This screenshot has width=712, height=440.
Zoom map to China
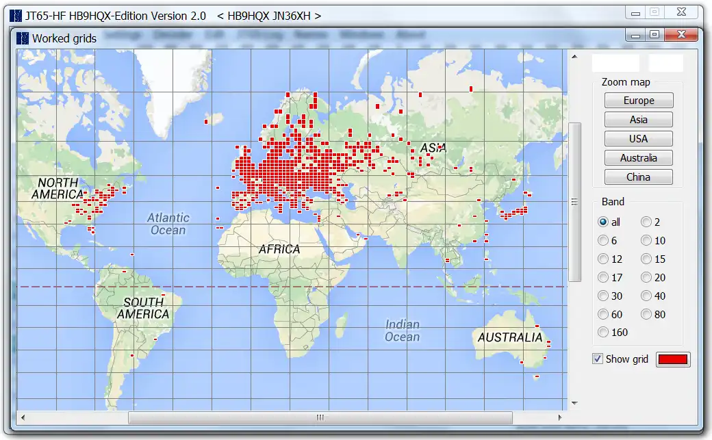(x=639, y=177)
